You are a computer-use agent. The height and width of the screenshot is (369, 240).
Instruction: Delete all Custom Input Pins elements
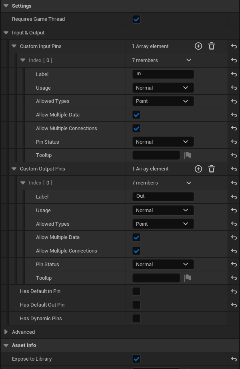[212, 46]
